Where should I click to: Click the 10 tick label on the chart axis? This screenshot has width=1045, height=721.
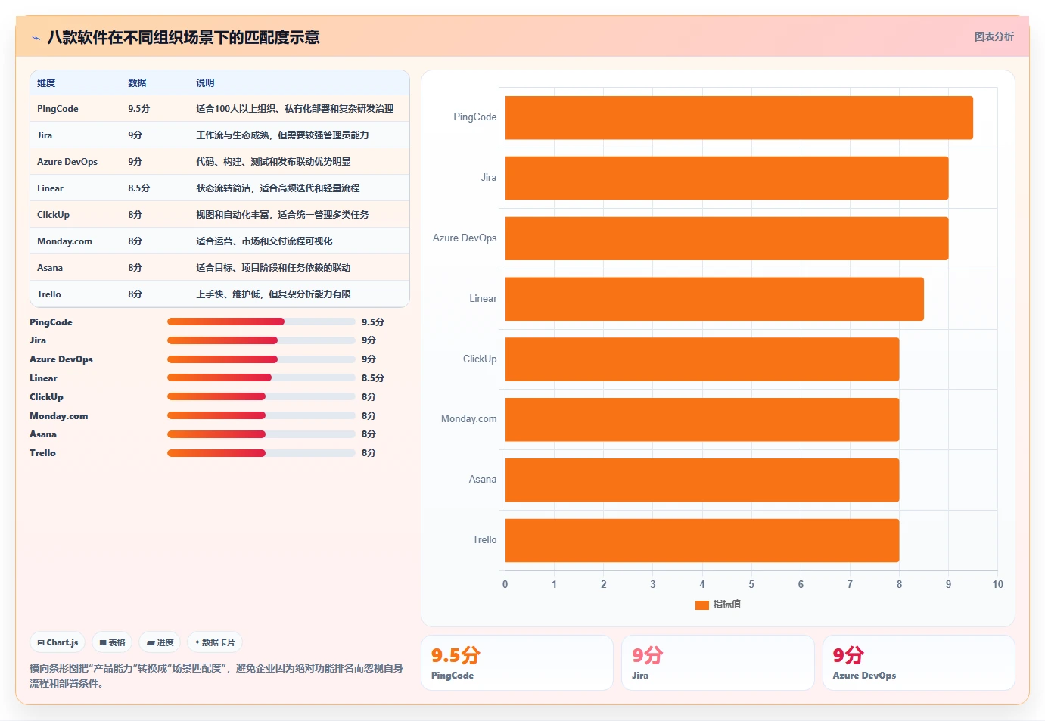tap(997, 585)
